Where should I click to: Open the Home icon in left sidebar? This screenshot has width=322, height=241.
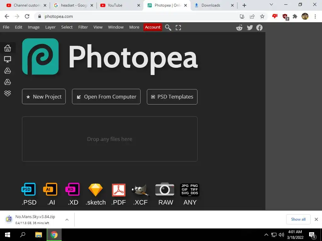pos(8,48)
